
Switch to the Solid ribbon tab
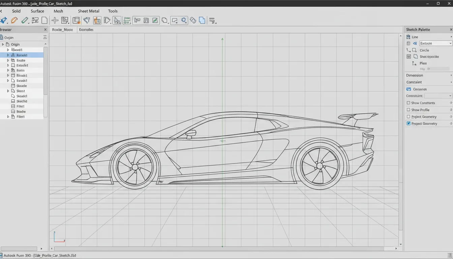coord(16,11)
